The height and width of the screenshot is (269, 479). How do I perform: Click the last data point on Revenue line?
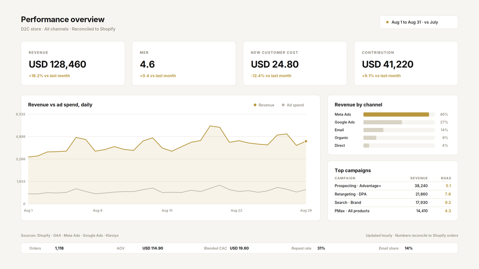(x=306, y=141)
